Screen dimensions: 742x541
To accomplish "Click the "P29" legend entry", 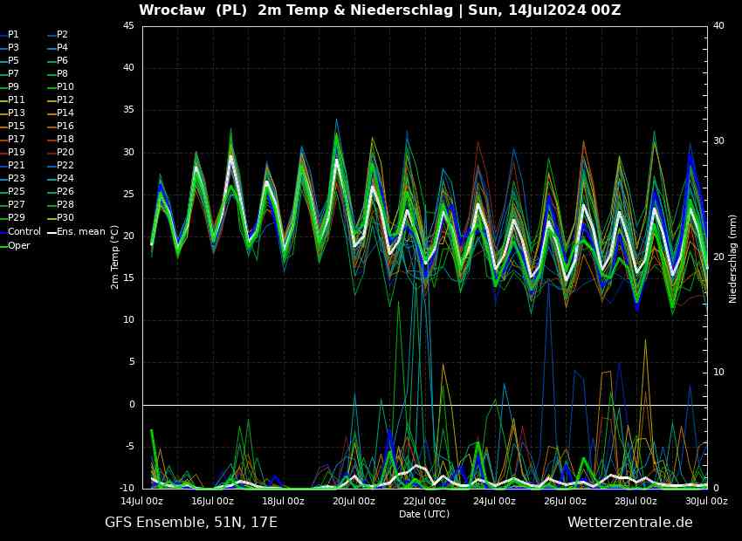I will click(16, 217).
